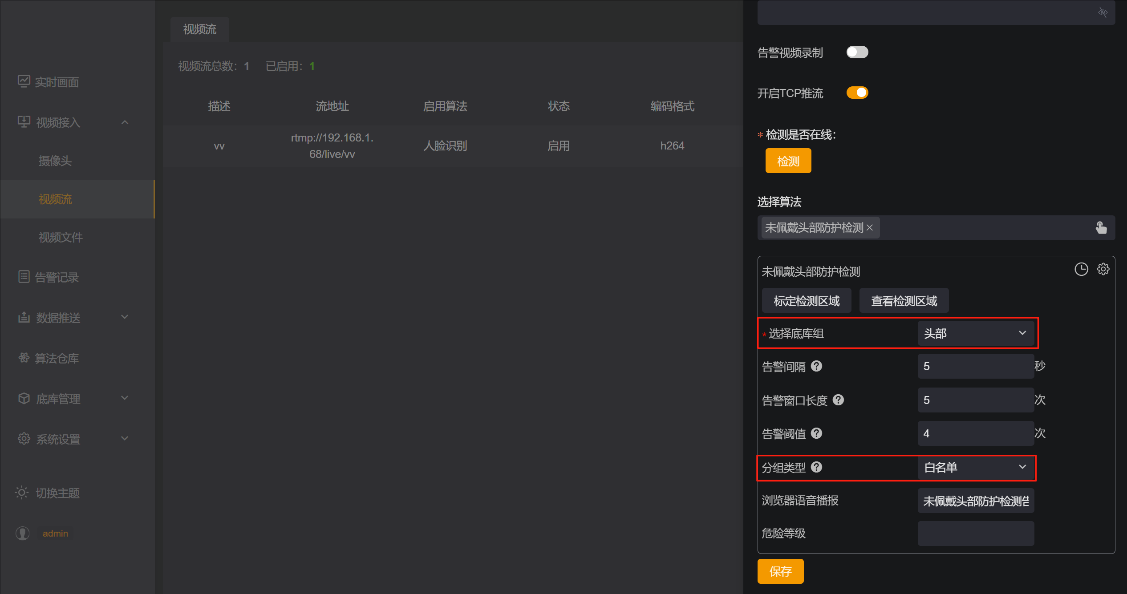This screenshot has height=594, width=1127.
Task: Click the 检测 button
Action: click(788, 161)
